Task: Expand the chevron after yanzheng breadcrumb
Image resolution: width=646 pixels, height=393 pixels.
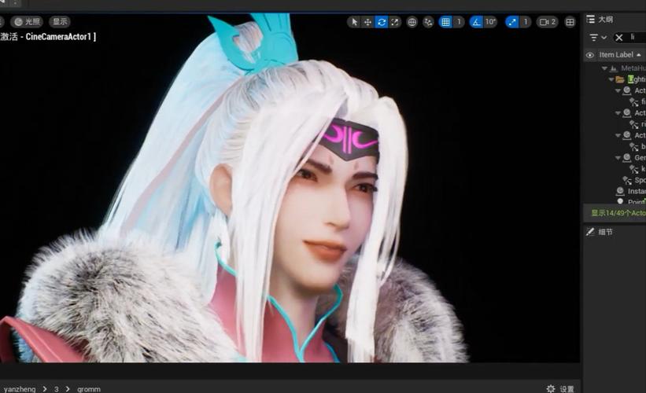Action: point(45,389)
